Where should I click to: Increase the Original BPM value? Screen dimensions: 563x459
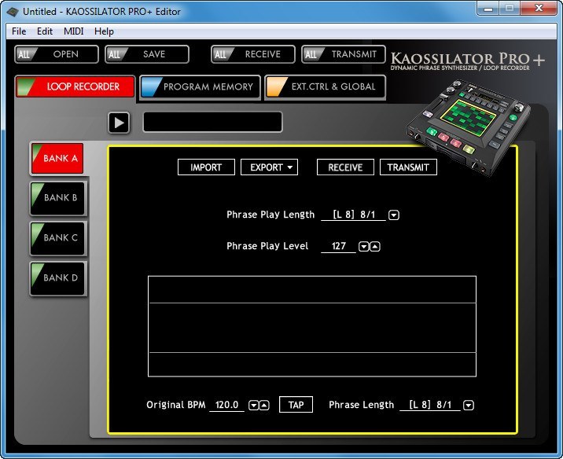[264, 406]
